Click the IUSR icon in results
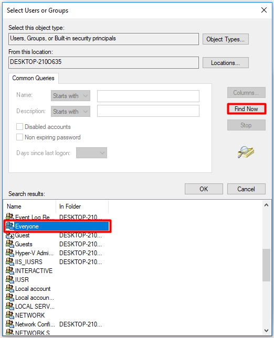The height and width of the screenshot is (338, 274). pos(10,280)
